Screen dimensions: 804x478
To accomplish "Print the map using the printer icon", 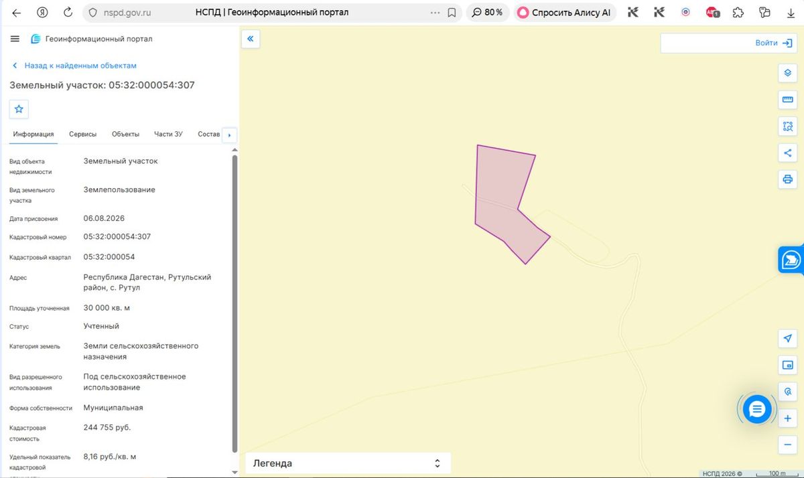I will (788, 179).
